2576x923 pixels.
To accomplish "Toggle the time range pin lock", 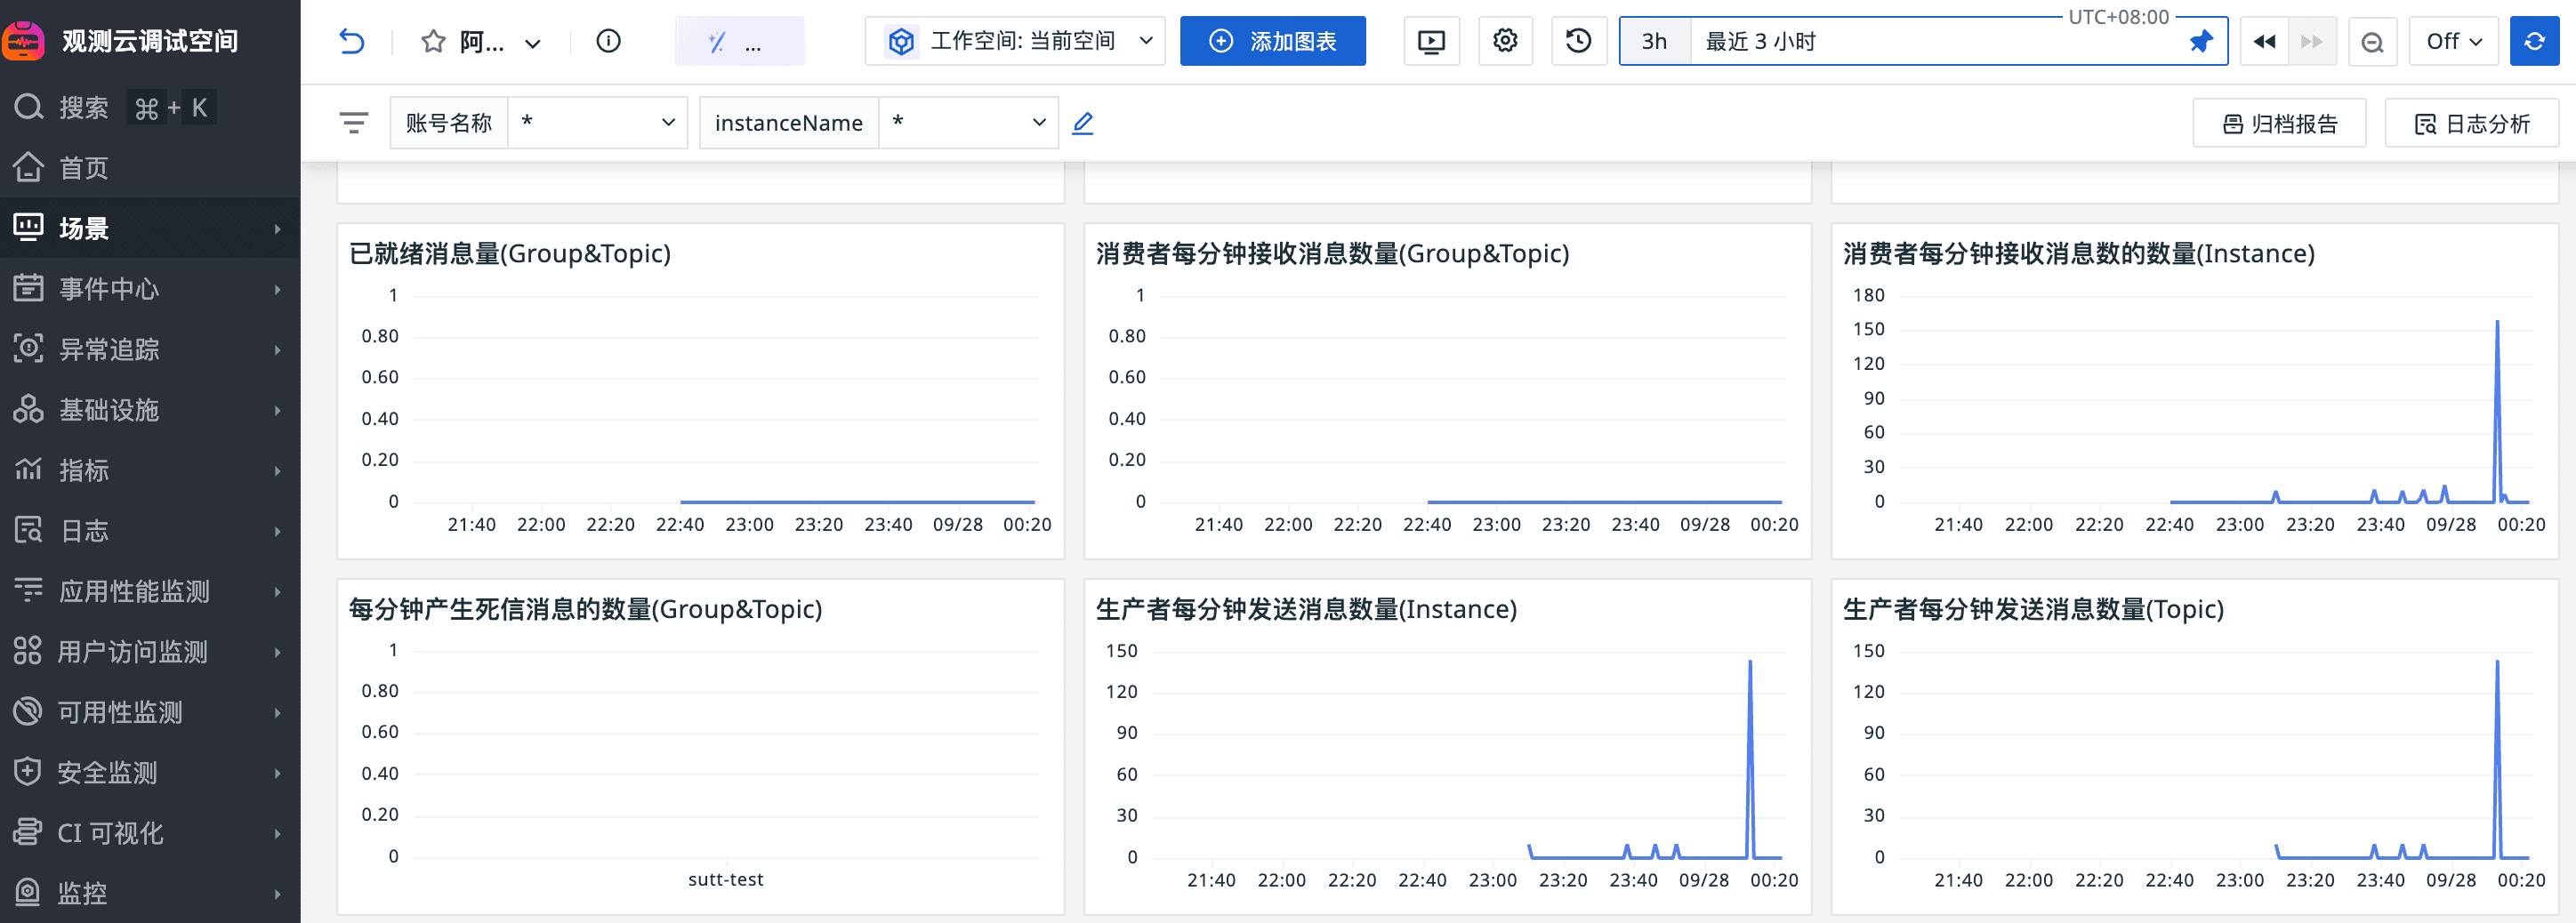I will point(2200,41).
